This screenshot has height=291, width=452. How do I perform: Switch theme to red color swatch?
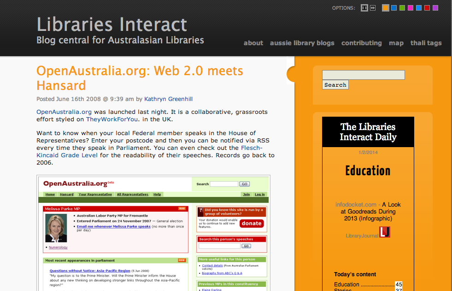(427, 8)
